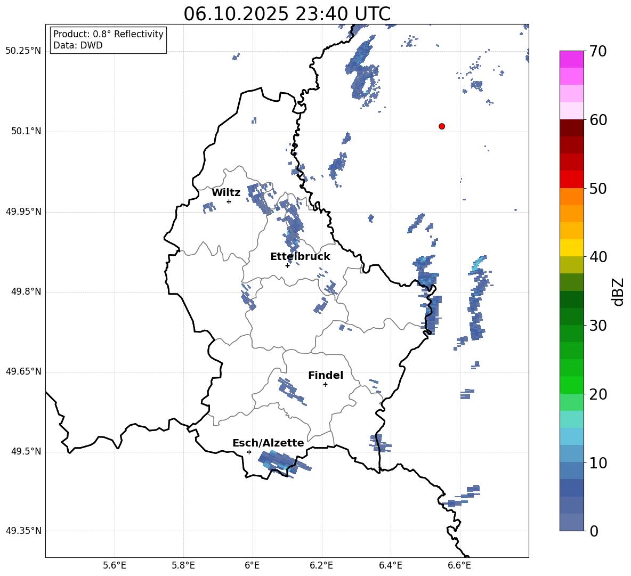Click the Wiltz city label
Screen dimensions: 631x576
click(x=226, y=193)
